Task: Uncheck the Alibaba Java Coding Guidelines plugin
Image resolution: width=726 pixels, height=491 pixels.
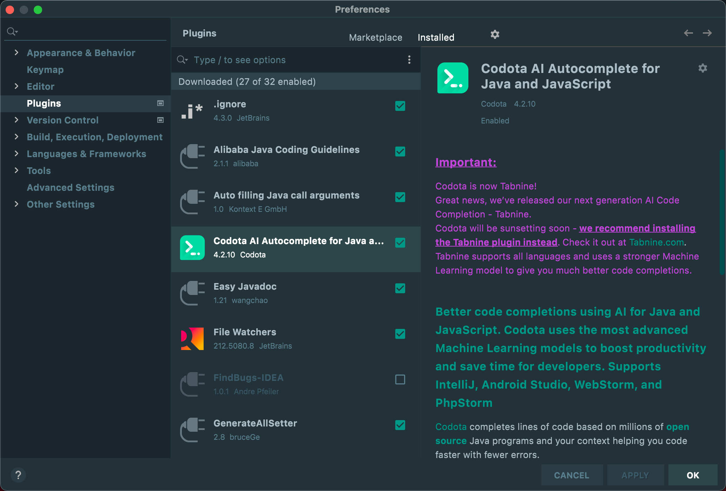Action: pos(400,152)
